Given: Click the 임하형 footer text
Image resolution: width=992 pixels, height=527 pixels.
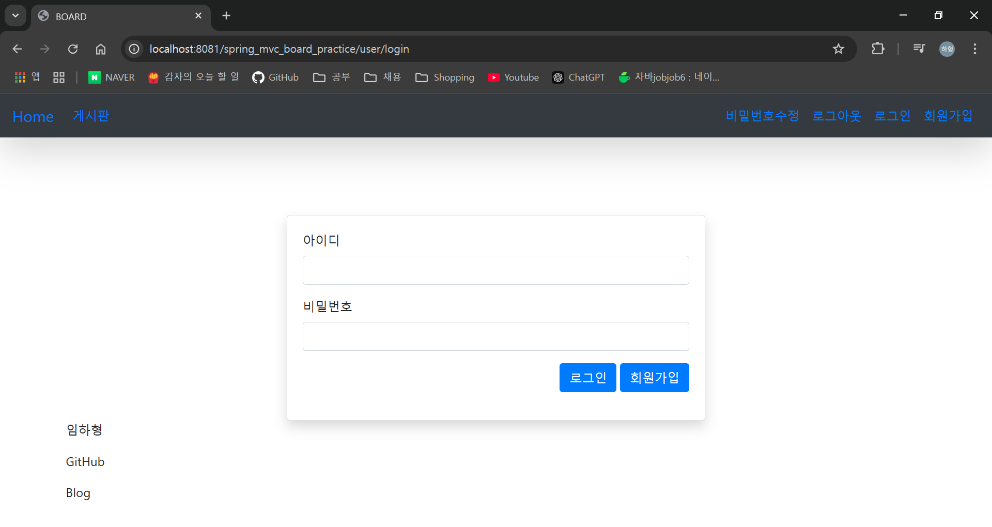Looking at the screenshot, I should [84, 430].
